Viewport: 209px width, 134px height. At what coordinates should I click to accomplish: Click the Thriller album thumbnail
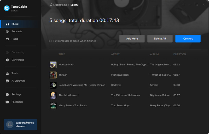[53, 75]
